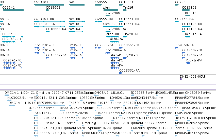
Task: Click protein alien-PB glyph
Action: click(x=114, y=58)
